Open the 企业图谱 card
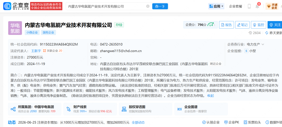The image size is (282, 127). tap(201, 109)
